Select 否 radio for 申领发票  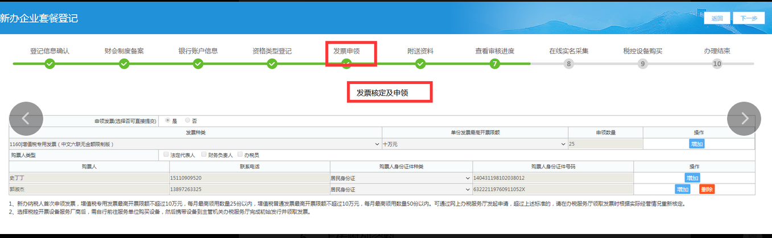tap(188, 120)
